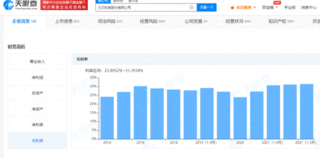The height and width of the screenshot is (158, 320).
Task: Show the 净利润 chart
Action: point(37,77)
